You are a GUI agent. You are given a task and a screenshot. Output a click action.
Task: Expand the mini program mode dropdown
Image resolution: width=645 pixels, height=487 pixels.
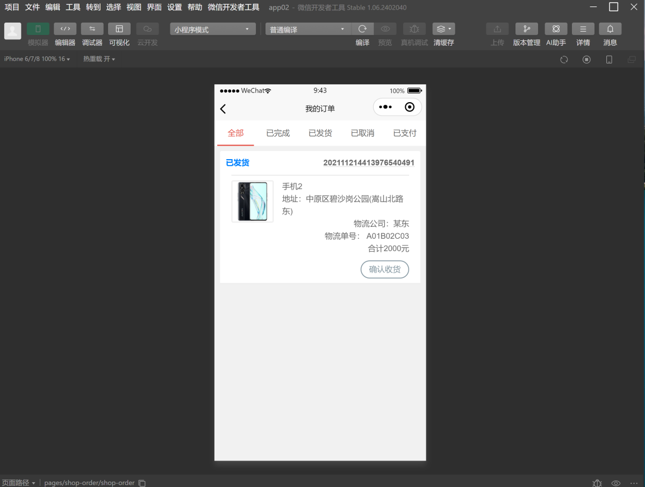pyautogui.click(x=213, y=30)
